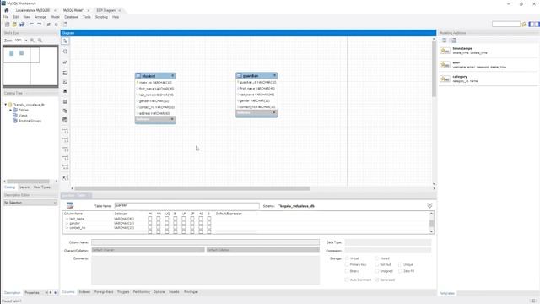Open the Arrange menu
Image resolution: width=540 pixels, height=304 pixels.
(40, 17)
